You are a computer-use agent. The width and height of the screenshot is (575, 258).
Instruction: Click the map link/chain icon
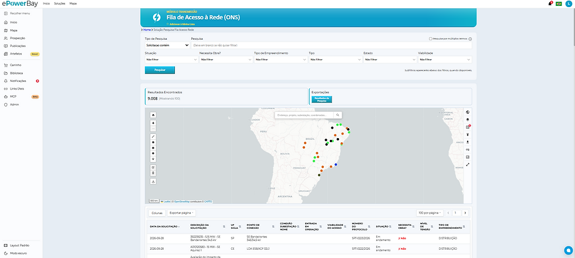(x=468, y=149)
